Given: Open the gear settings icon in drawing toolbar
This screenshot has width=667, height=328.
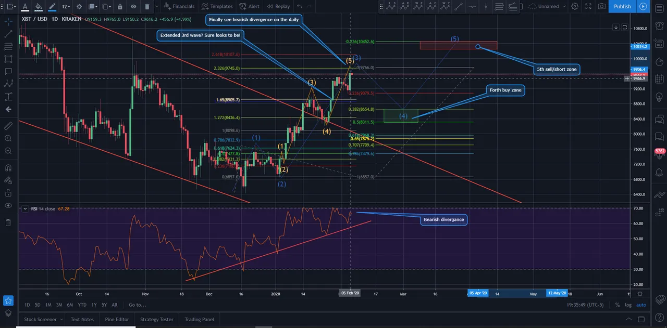Looking at the screenshot, I should pyautogui.click(x=79, y=7).
